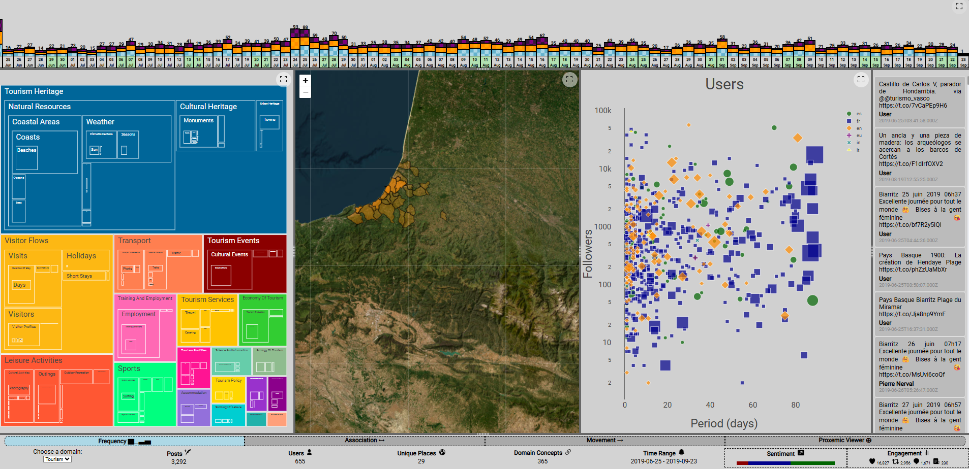Expand the treemap panel to fullscreen
This screenshot has height=469, width=969.
283,79
